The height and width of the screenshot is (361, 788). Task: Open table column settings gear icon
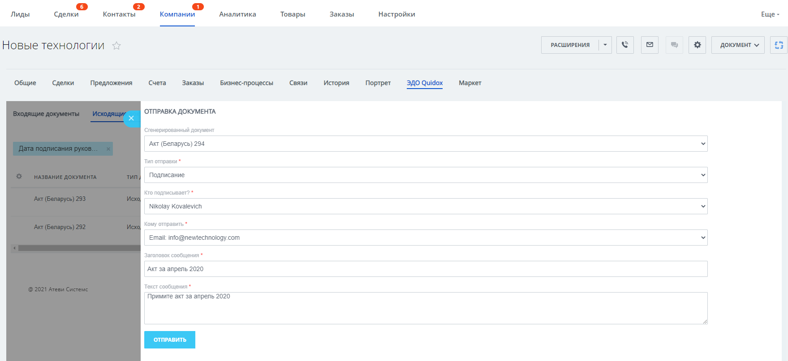point(19,177)
